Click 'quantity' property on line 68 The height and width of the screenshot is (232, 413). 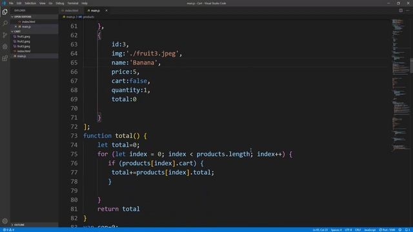point(126,90)
